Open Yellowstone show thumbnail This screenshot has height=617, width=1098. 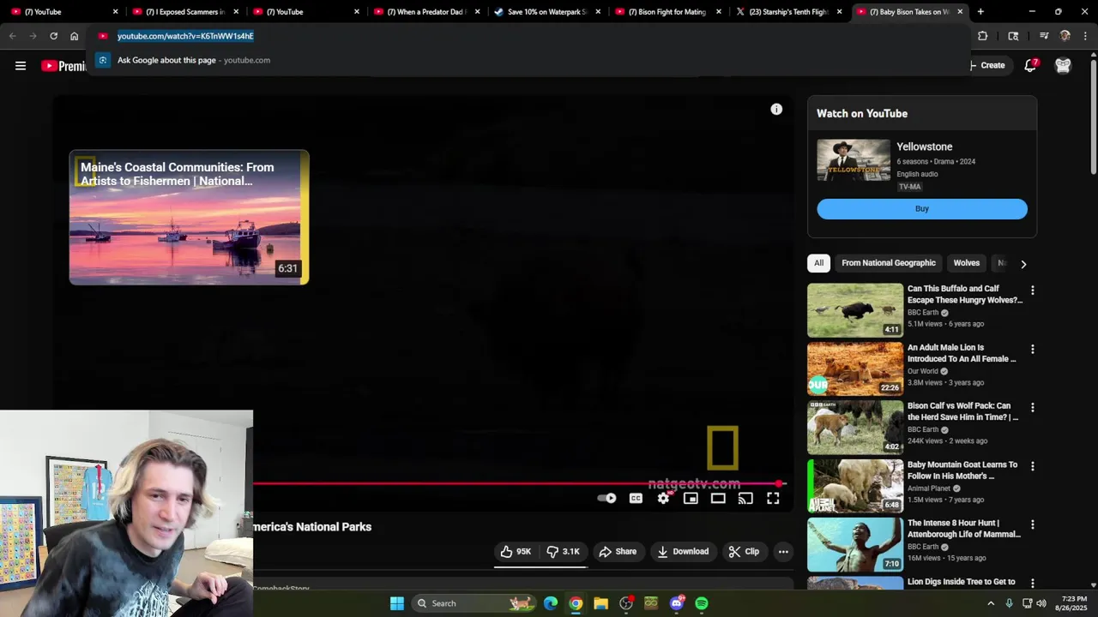[854, 160]
